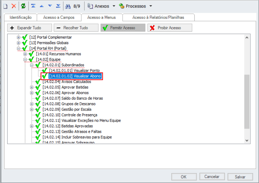Click green check beside Gestão Atrasos e Faltas
Screen dimensions: 259x183
point(38,131)
